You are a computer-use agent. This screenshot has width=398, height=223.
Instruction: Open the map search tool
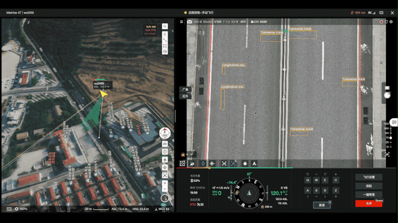click(x=165, y=26)
